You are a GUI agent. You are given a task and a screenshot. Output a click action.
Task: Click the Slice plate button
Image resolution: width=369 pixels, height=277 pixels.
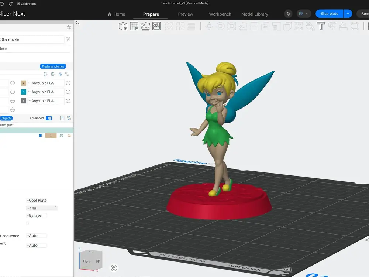329,14
